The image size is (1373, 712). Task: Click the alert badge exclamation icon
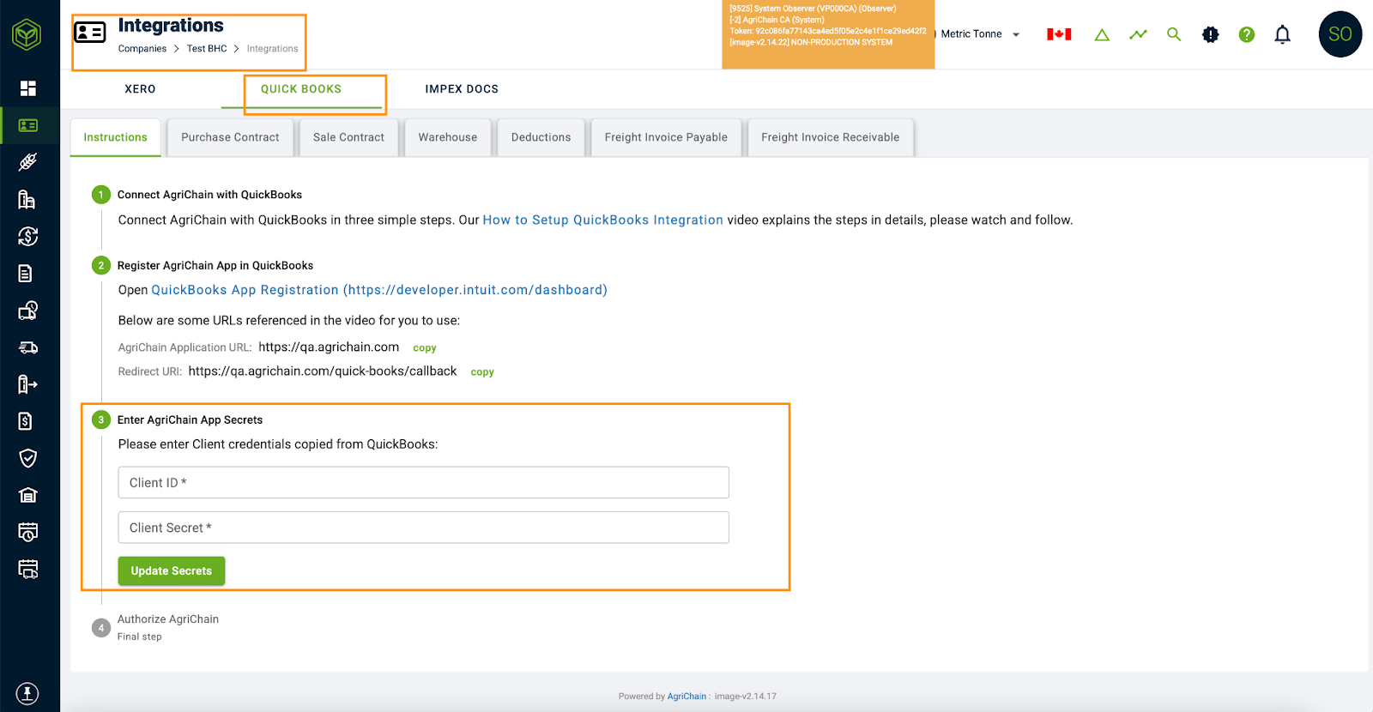pyautogui.click(x=1210, y=34)
